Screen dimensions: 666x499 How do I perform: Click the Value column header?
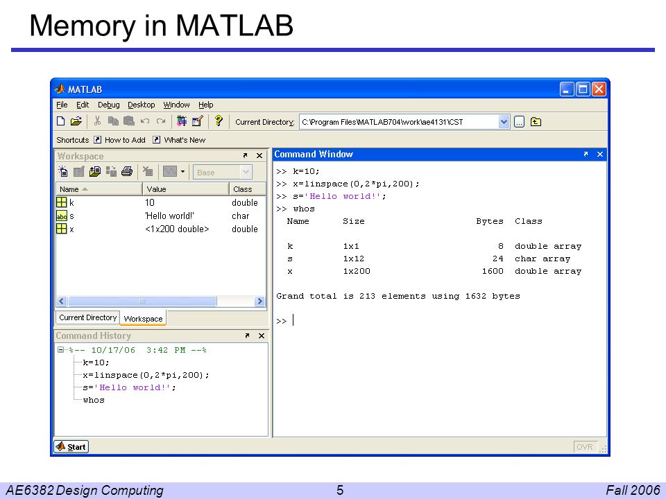click(x=186, y=189)
